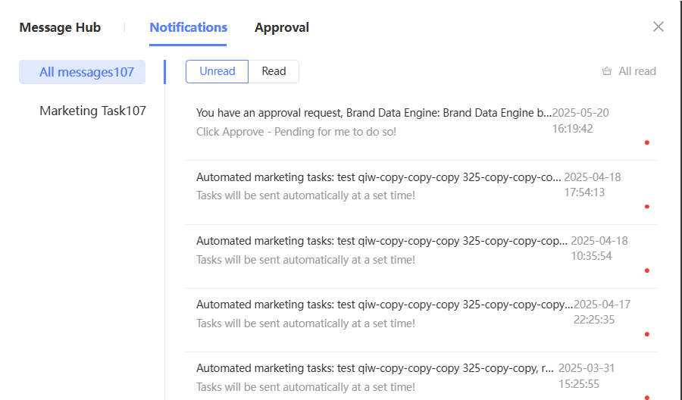Mark all as read via All read text
This screenshot has height=400, width=682.
click(637, 71)
